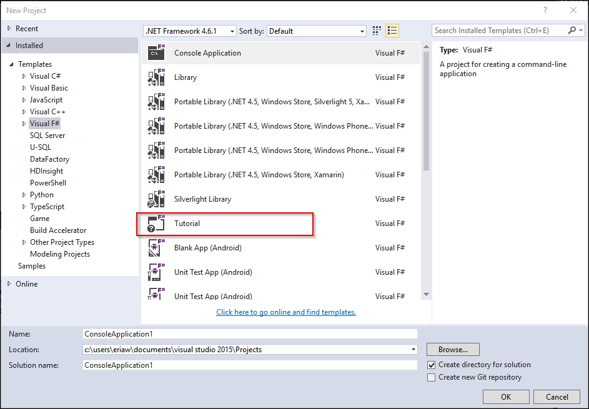Click OK to create project
The height and width of the screenshot is (409, 589).
(506, 397)
